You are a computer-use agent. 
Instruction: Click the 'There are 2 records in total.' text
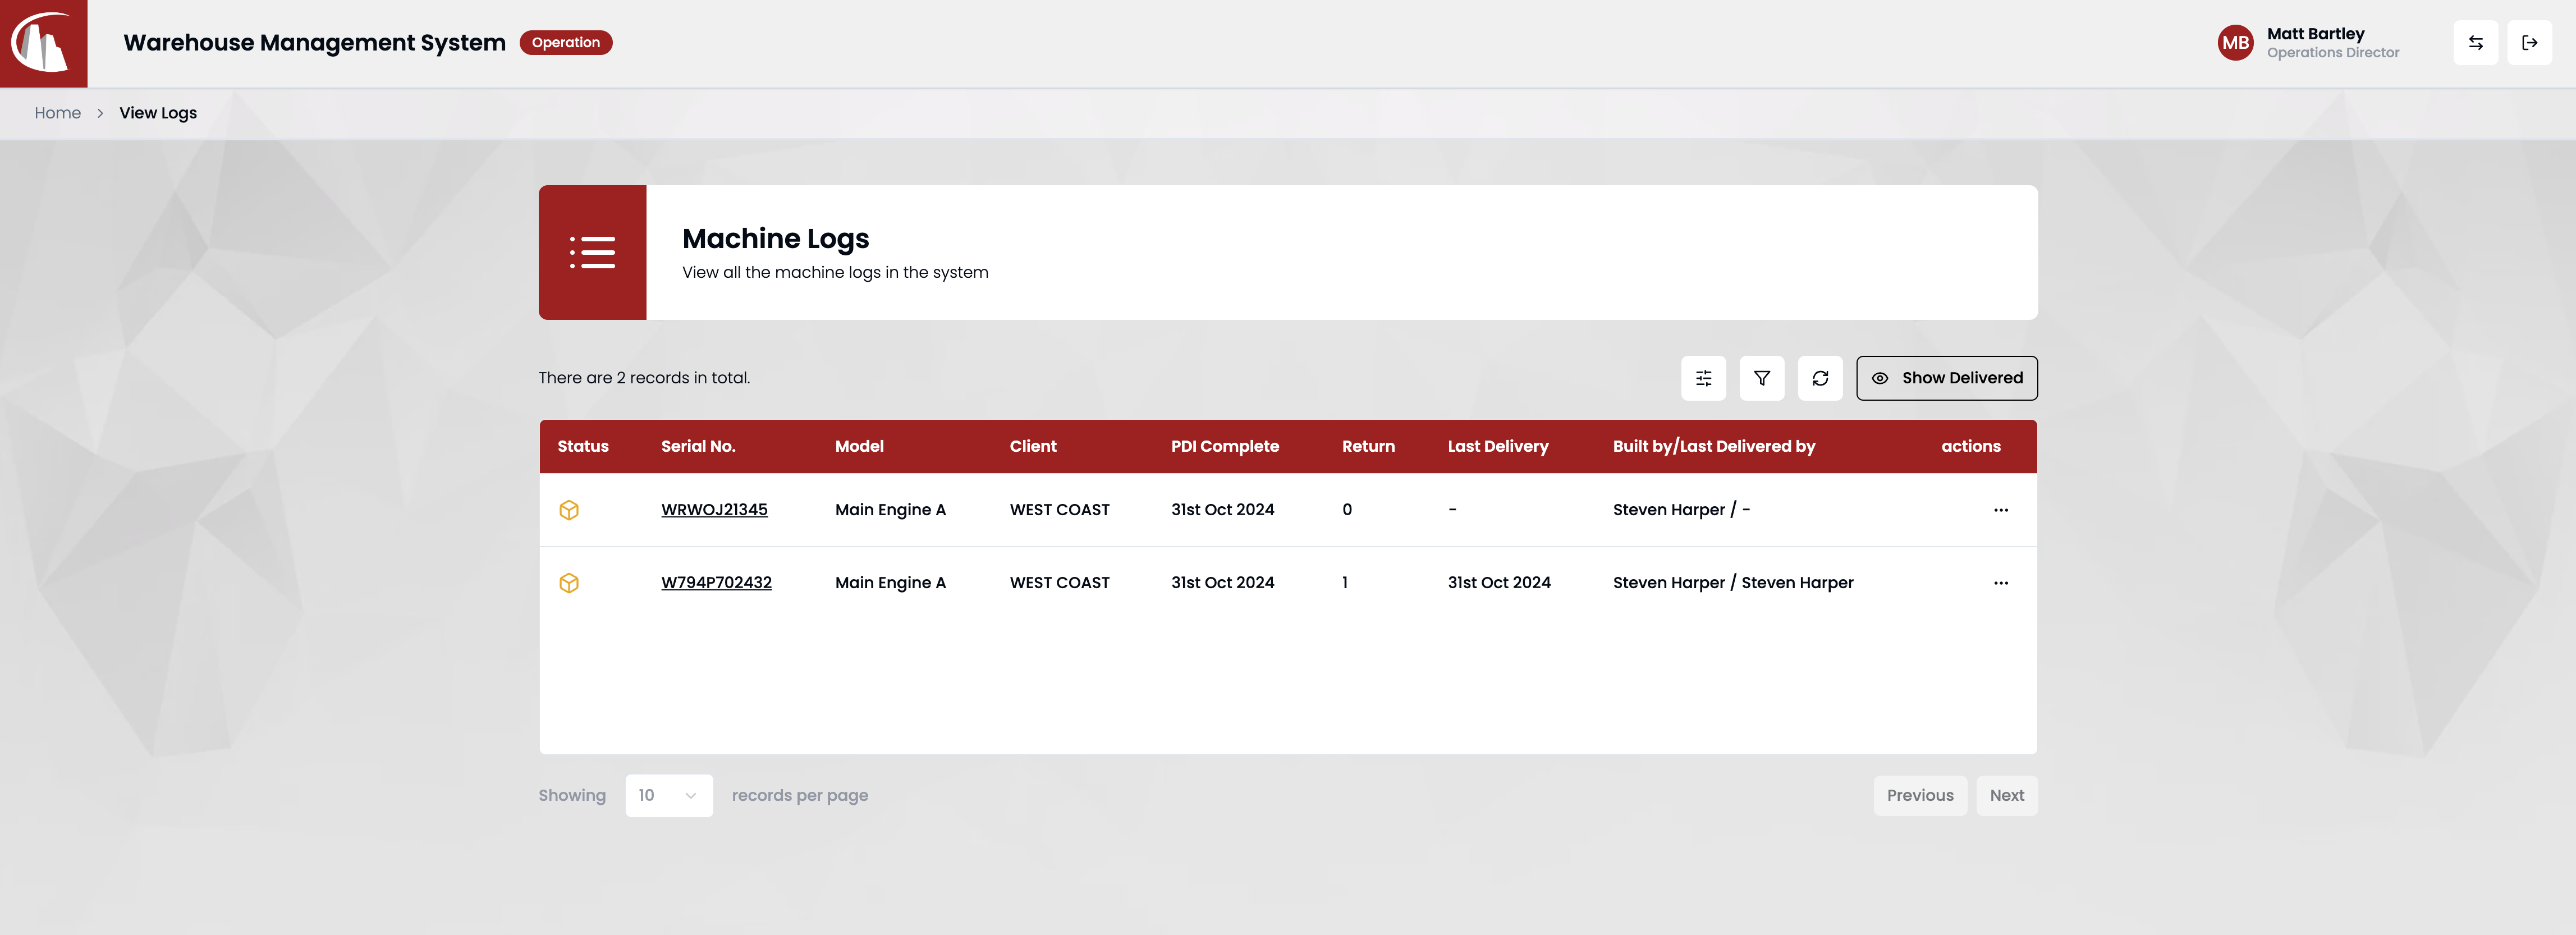pyautogui.click(x=644, y=378)
